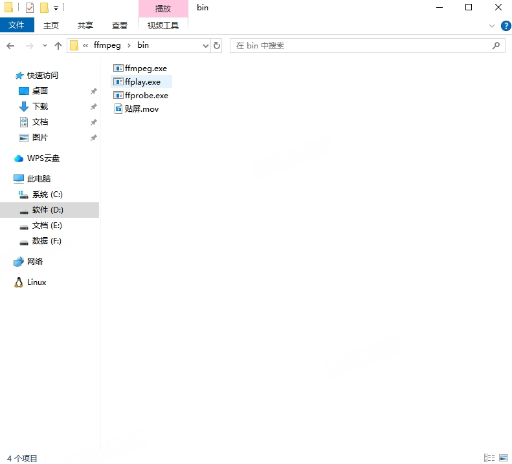Expand the ribbon with the chevron
This screenshot has width=512, height=464.
[x=492, y=26]
